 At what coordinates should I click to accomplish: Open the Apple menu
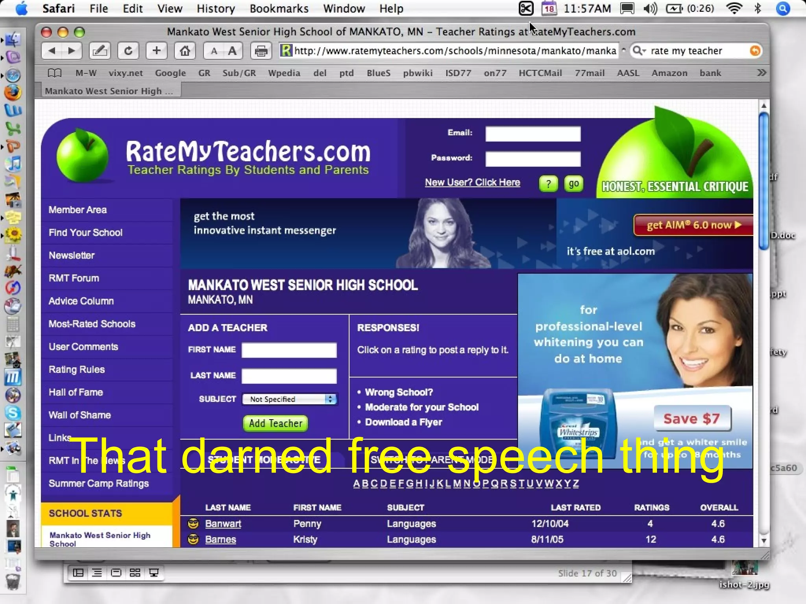click(x=21, y=9)
